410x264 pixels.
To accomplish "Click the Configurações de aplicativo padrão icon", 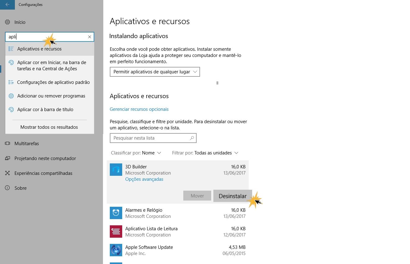I will [11, 82].
